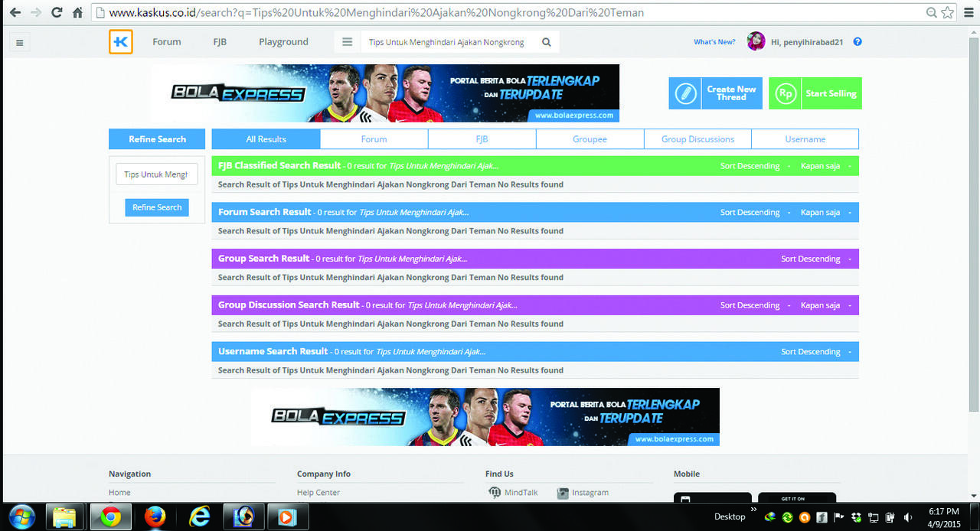Click the top Bola Express banner ad

click(x=385, y=93)
